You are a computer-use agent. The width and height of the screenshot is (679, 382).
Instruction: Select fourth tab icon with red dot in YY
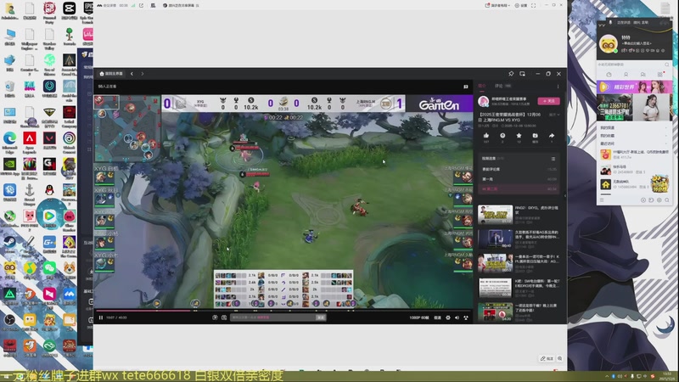point(660,75)
